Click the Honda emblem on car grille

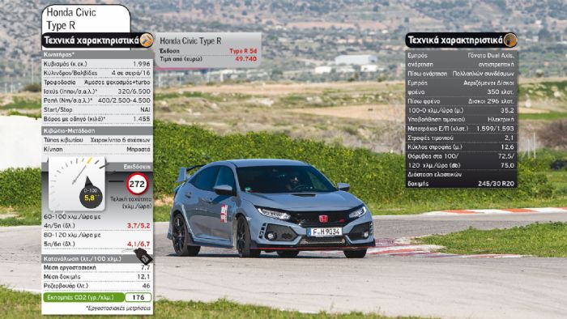[323, 219]
